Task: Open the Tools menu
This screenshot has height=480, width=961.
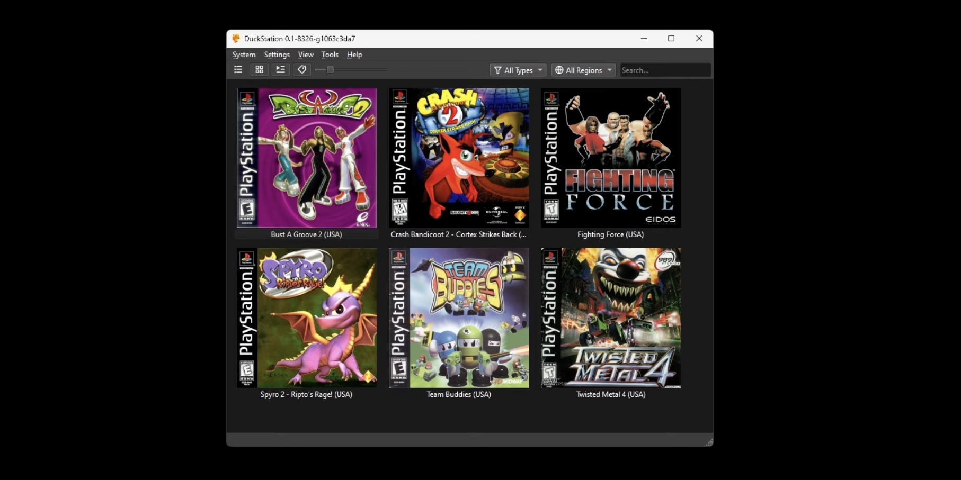Action: pyautogui.click(x=330, y=55)
